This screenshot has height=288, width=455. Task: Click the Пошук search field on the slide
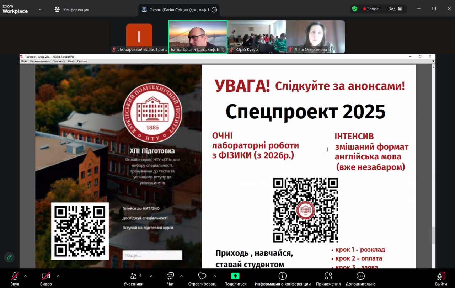click(152, 255)
